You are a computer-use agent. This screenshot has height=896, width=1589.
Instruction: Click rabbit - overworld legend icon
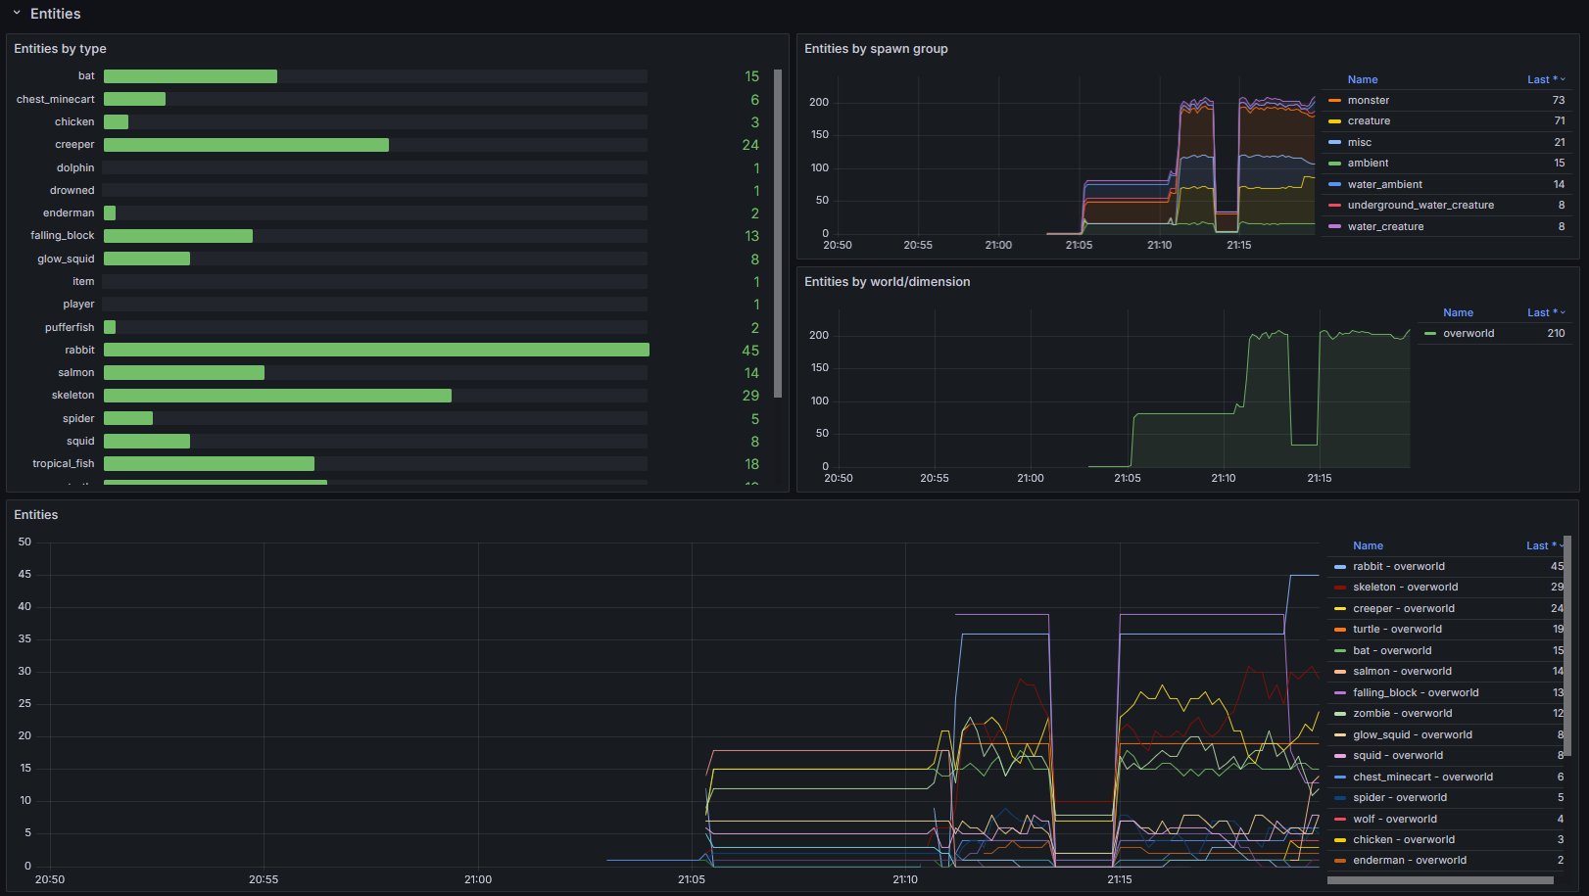tap(1340, 567)
